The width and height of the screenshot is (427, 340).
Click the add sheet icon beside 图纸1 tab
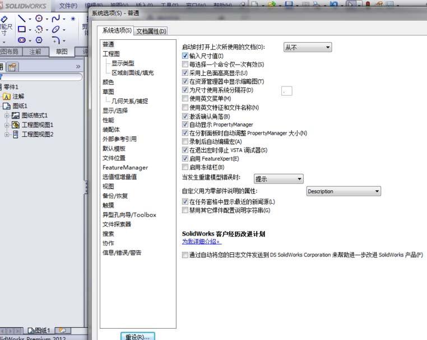click(x=62, y=330)
